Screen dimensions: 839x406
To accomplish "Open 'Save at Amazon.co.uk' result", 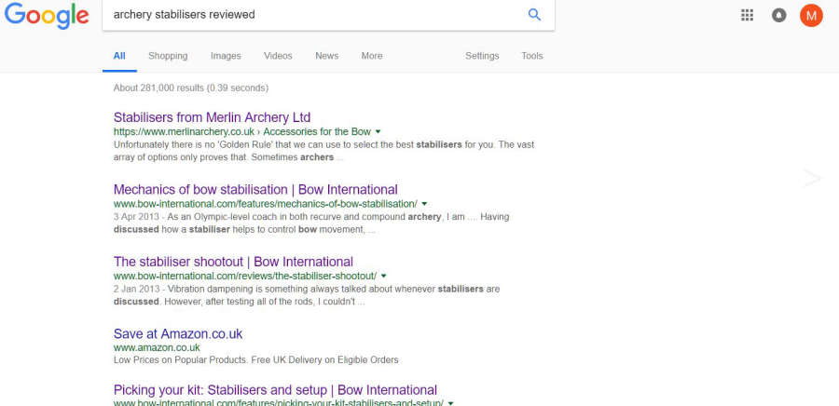I will (x=178, y=334).
